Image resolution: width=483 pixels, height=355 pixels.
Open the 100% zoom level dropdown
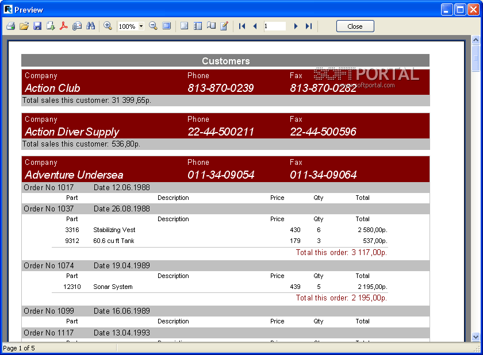point(141,26)
